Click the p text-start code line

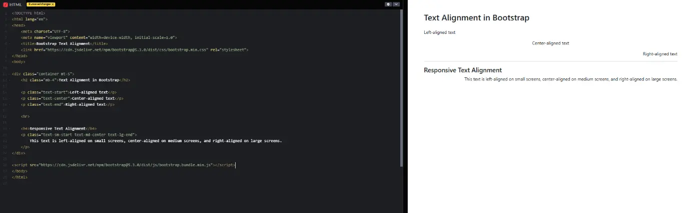pos(69,92)
